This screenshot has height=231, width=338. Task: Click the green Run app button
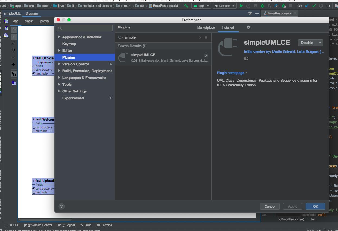point(241,6)
